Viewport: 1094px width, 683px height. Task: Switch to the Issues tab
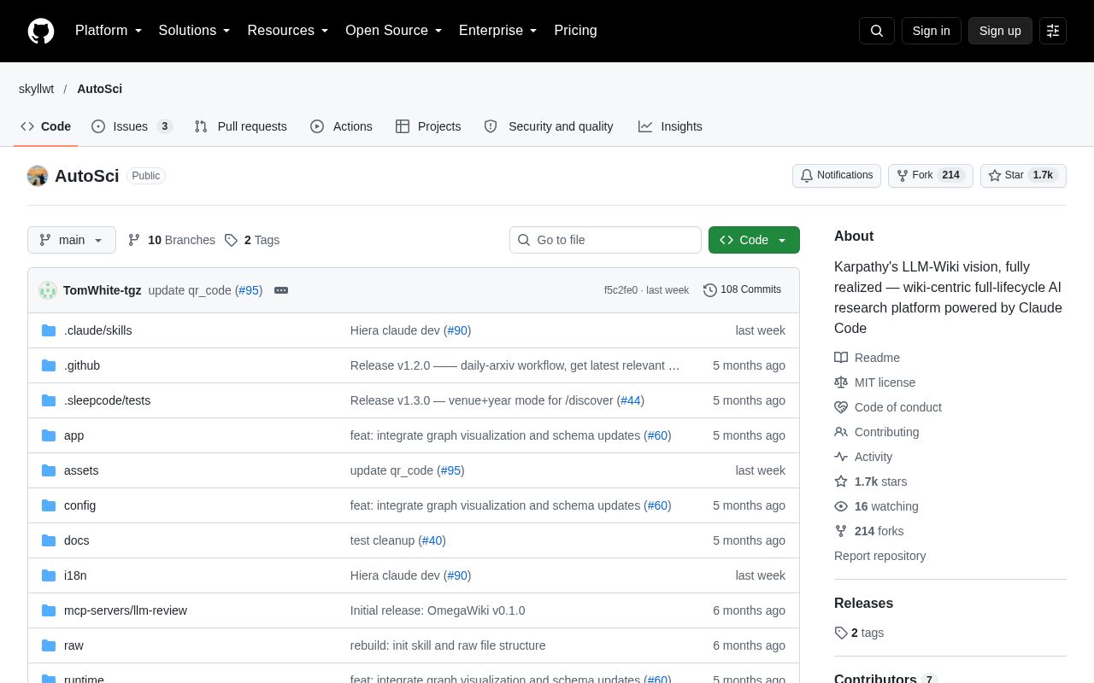coord(132,126)
